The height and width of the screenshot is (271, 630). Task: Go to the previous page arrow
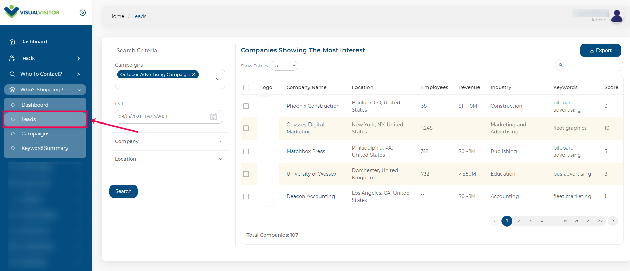(494, 221)
